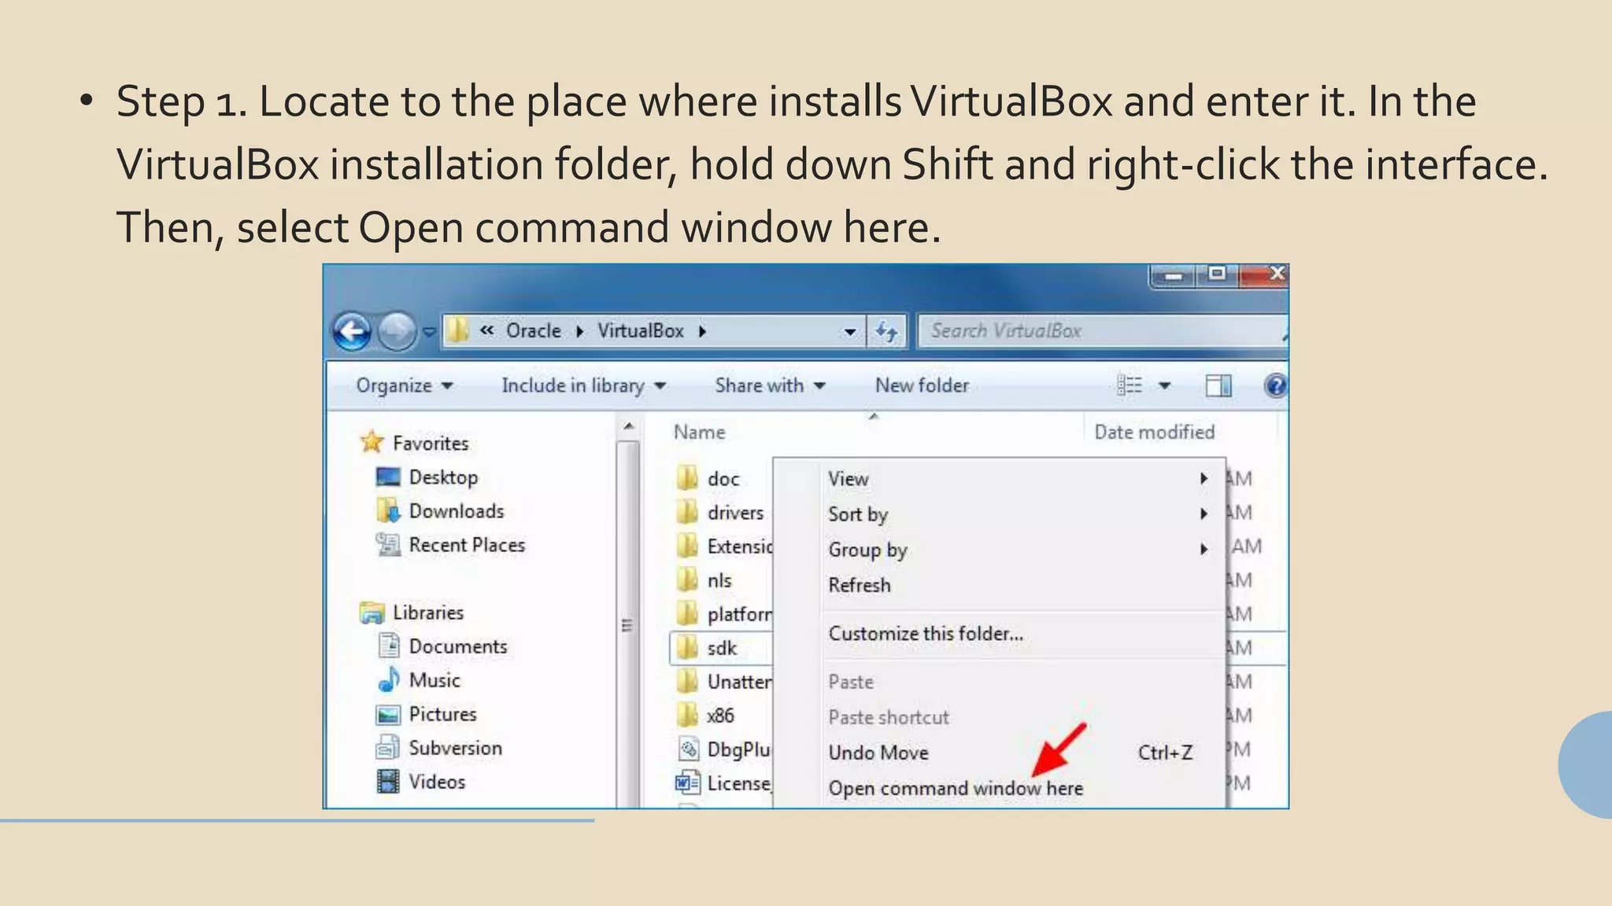Open address bar history dropdown arrow

pyautogui.click(x=850, y=332)
